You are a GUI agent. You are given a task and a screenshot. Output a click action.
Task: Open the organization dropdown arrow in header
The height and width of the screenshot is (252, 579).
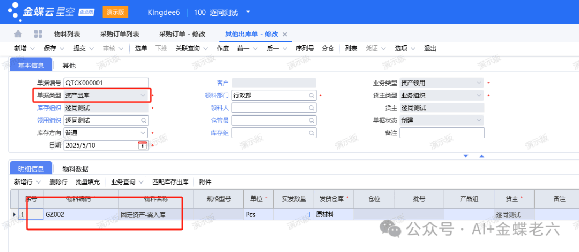click(248, 12)
